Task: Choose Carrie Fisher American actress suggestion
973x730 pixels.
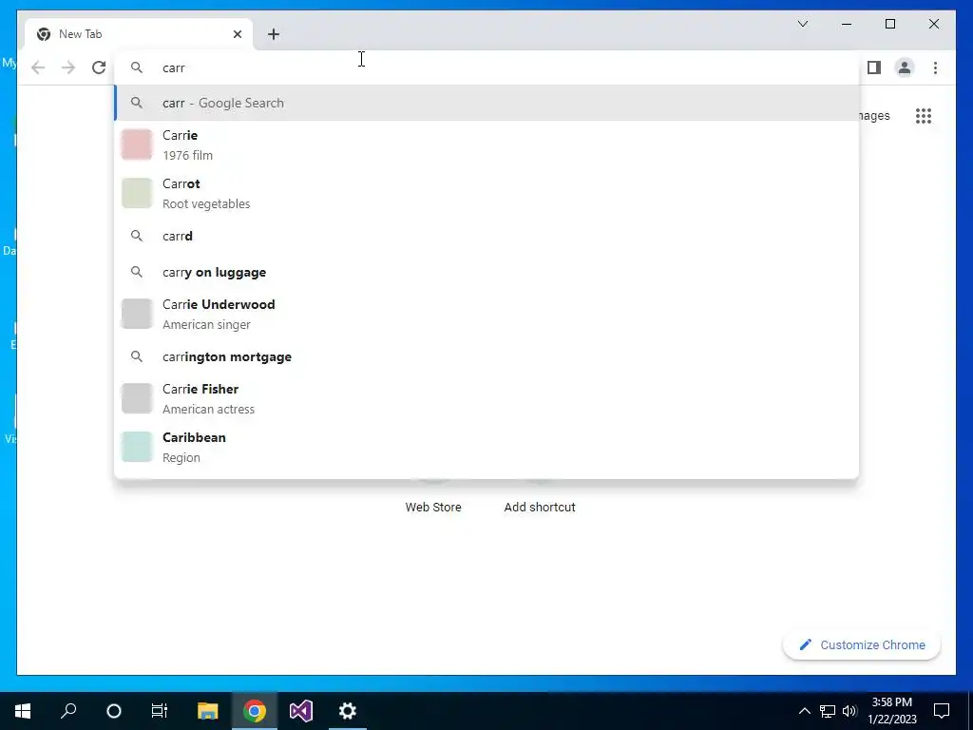Action: click(486, 398)
